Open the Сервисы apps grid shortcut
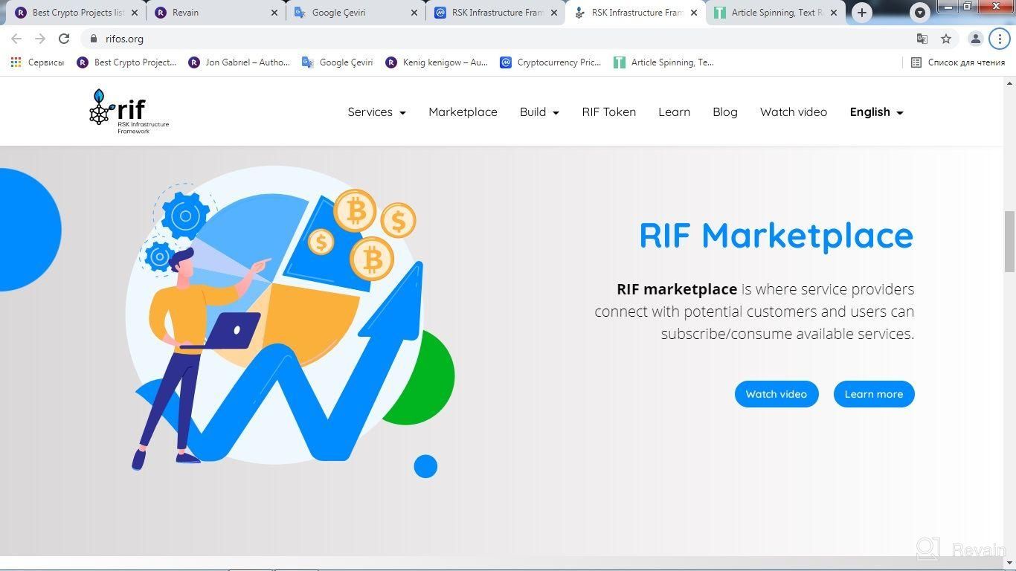Viewport: 1016px width, 571px height. click(37, 62)
